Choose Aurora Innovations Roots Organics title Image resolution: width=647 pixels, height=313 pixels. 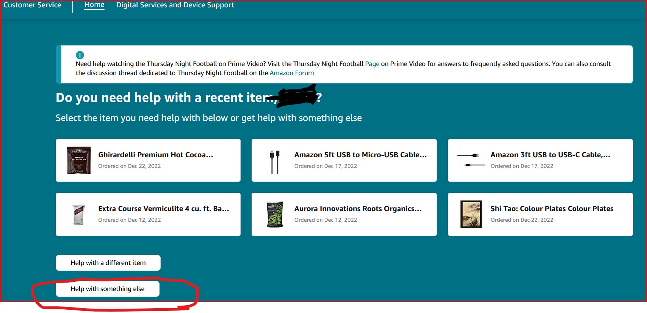358,209
